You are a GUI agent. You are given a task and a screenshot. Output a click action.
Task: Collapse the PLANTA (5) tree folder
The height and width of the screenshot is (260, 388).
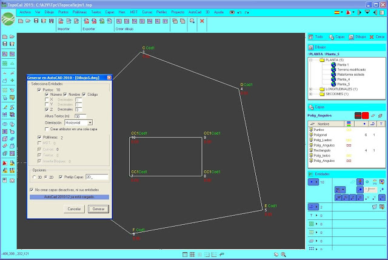pos(311,60)
